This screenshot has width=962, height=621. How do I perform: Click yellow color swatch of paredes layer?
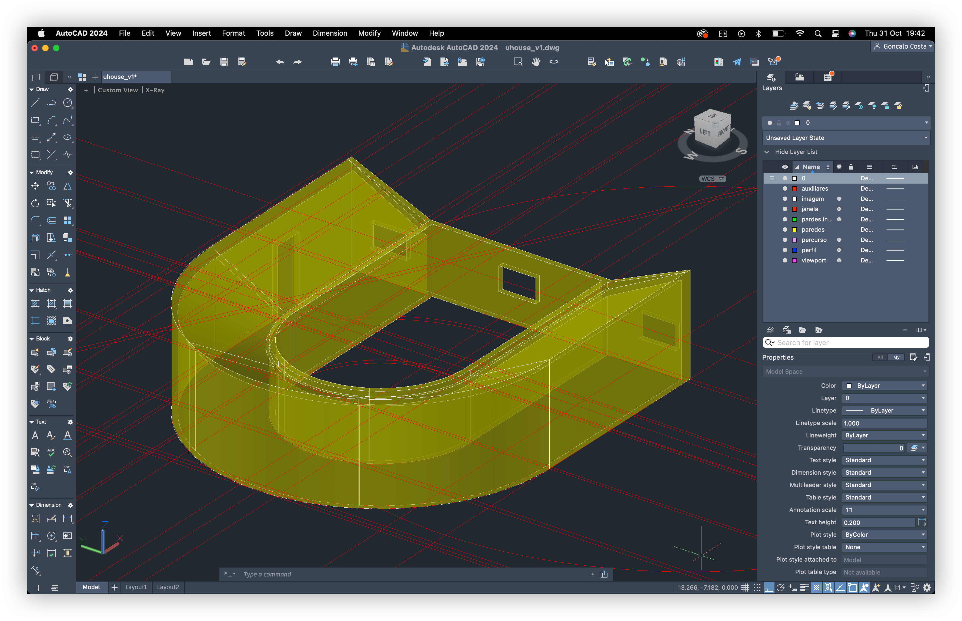tap(794, 230)
